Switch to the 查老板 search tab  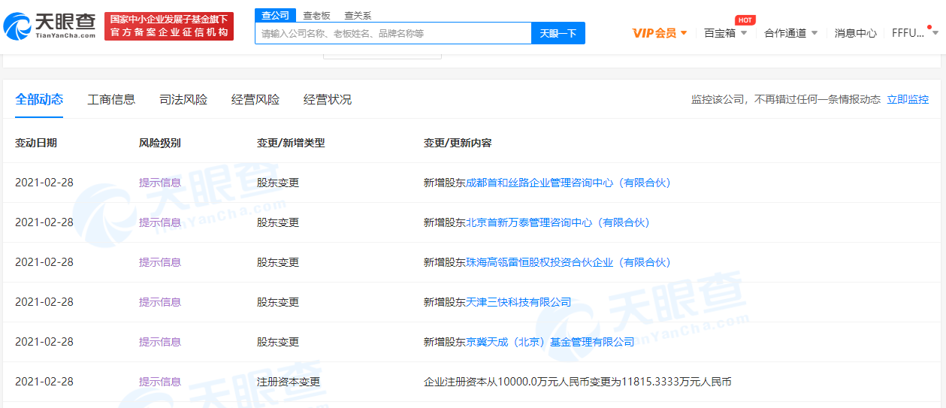316,15
